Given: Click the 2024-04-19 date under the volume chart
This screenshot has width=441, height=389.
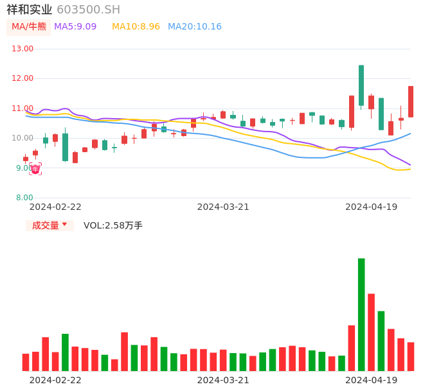Looking at the screenshot, I should [x=372, y=380].
